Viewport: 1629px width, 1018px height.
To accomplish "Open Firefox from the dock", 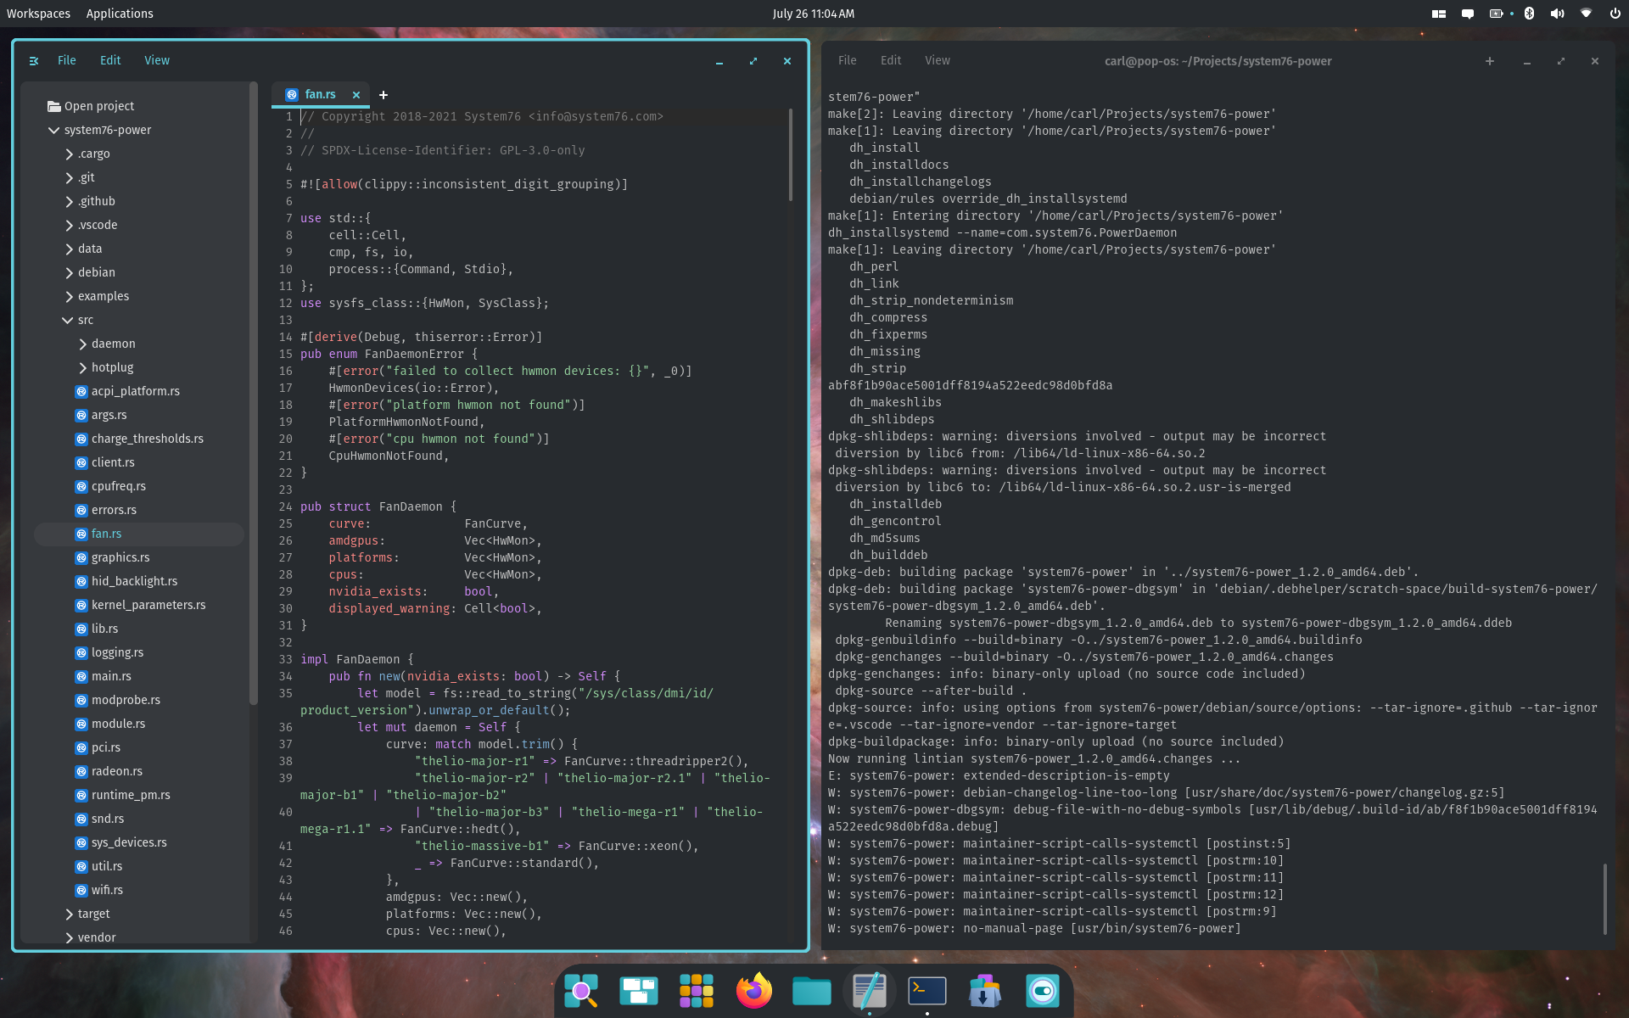I will (x=753, y=990).
